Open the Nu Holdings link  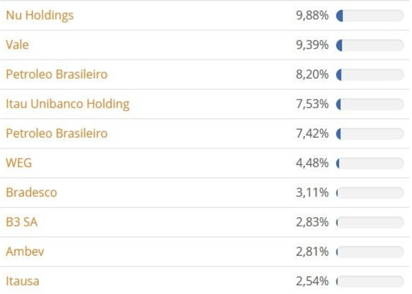39,16
